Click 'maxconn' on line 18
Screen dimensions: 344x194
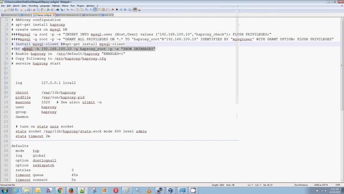click(x=23, y=102)
